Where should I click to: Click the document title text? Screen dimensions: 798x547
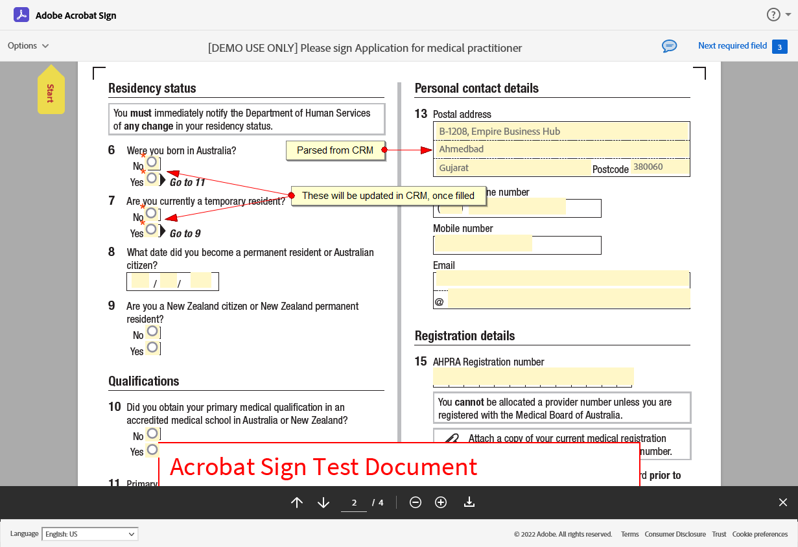pyautogui.click(x=365, y=48)
